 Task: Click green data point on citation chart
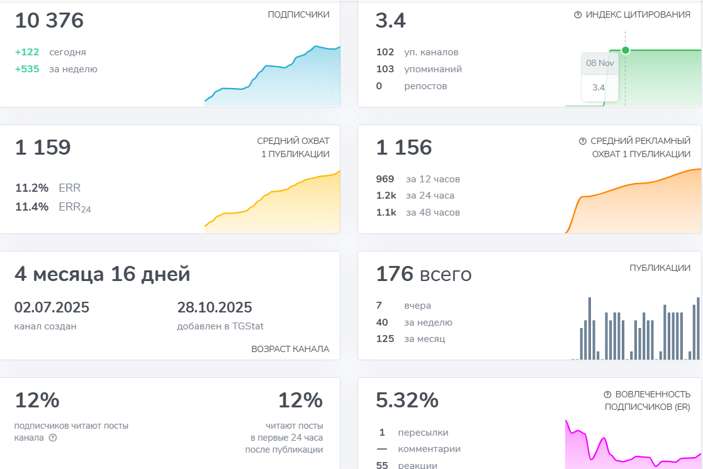click(626, 50)
